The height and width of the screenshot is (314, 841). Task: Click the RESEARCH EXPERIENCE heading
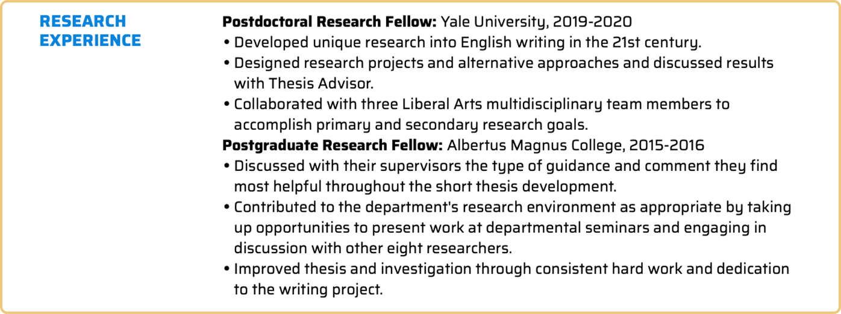[x=90, y=31]
